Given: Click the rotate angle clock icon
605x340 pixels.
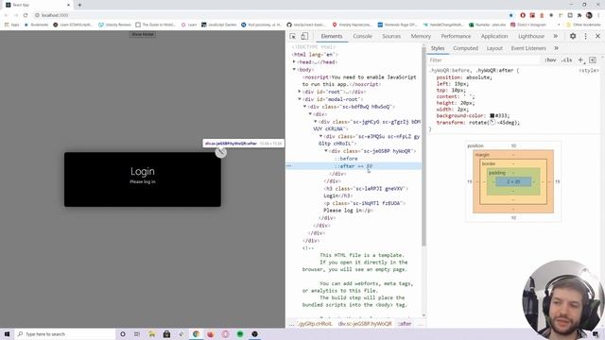Looking at the screenshot, I should (493, 122).
